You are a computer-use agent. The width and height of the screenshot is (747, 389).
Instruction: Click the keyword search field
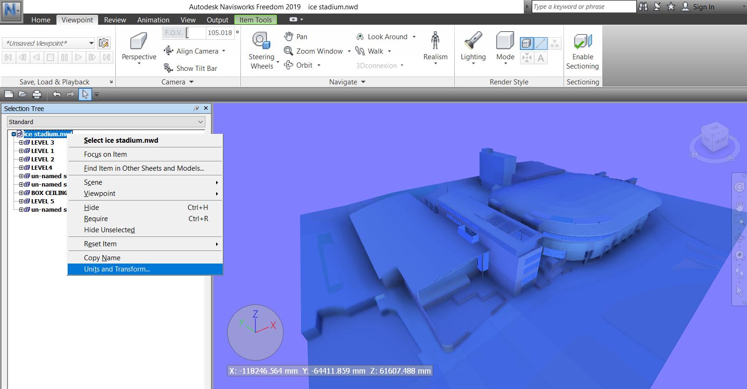point(584,7)
